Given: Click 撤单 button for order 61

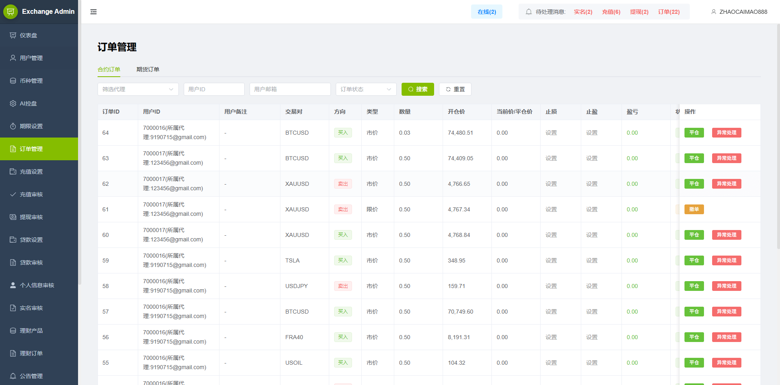Looking at the screenshot, I should (x=694, y=209).
